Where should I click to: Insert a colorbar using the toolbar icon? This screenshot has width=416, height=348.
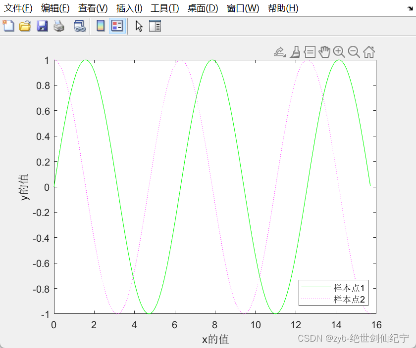click(x=101, y=26)
